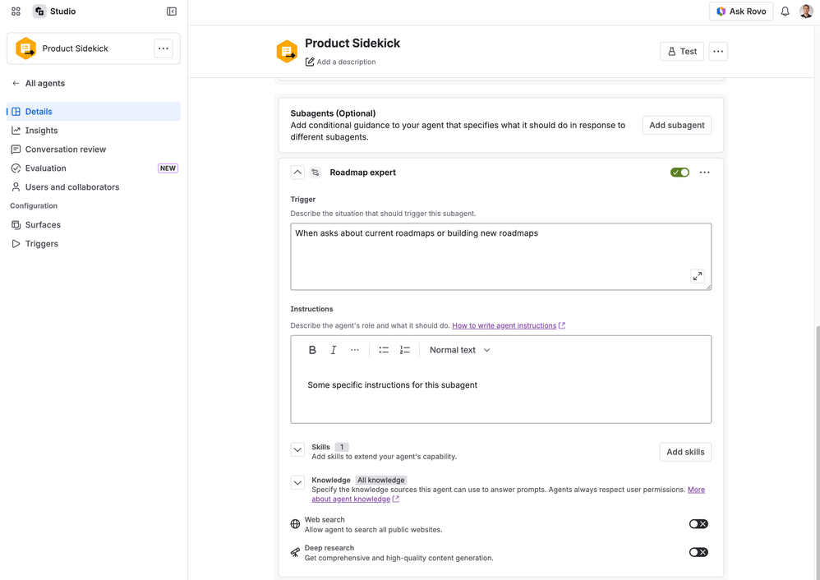Click the NEW badge beside Evaluation
This screenshot has height=580, width=820.
coord(168,168)
